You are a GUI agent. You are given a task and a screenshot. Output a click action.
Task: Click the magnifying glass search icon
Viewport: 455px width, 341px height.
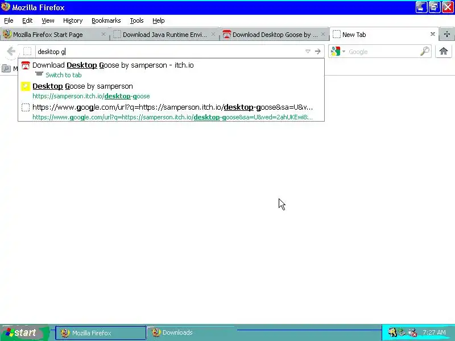425,51
